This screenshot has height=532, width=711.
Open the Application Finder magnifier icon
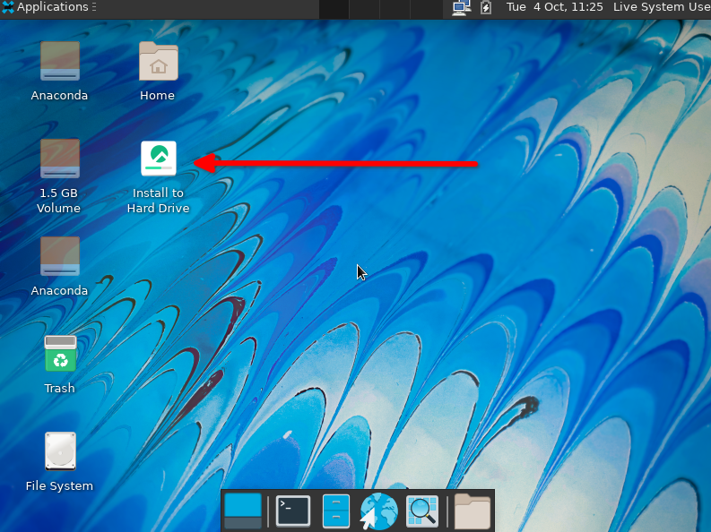[x=421, y=511]
